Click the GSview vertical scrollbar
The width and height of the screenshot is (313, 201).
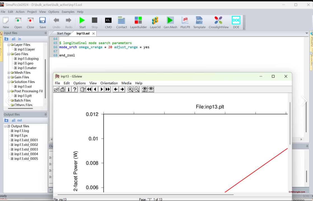pyautogui.click(x=290, y=124)
